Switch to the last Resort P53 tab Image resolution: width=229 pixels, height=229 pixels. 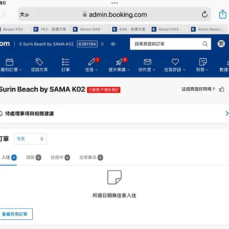[168, 29]
